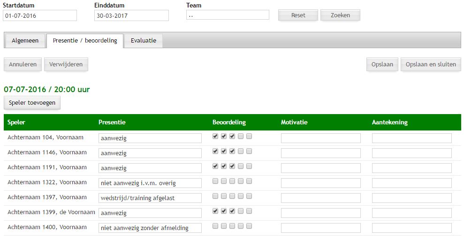This screenshot has height=238, width=464.
Task: Click Aantekening field for Achternaam 1397
Action: point(412,198)
